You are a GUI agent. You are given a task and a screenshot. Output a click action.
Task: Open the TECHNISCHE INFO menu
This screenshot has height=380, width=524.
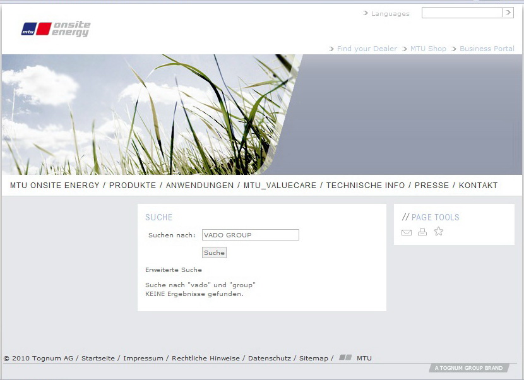[366, 185]
